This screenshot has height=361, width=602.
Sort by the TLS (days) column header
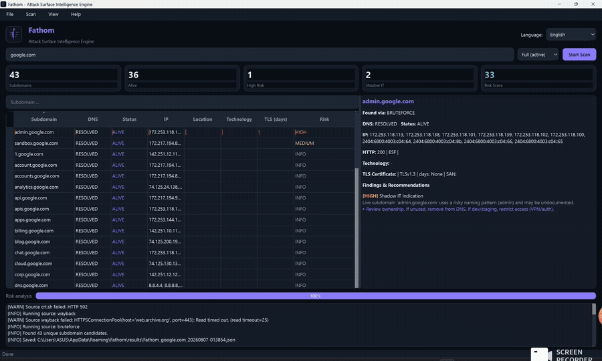[276, 119]
